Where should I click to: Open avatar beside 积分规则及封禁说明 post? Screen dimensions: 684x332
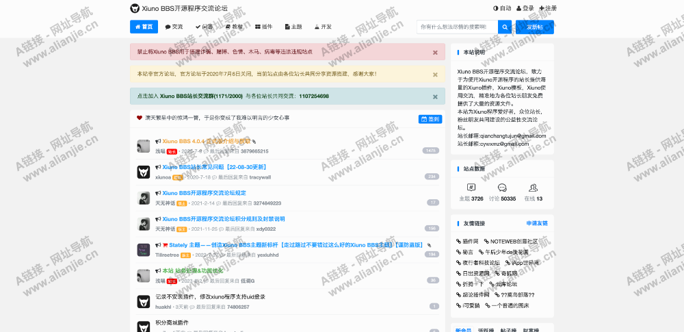click(x=144, y=224)
